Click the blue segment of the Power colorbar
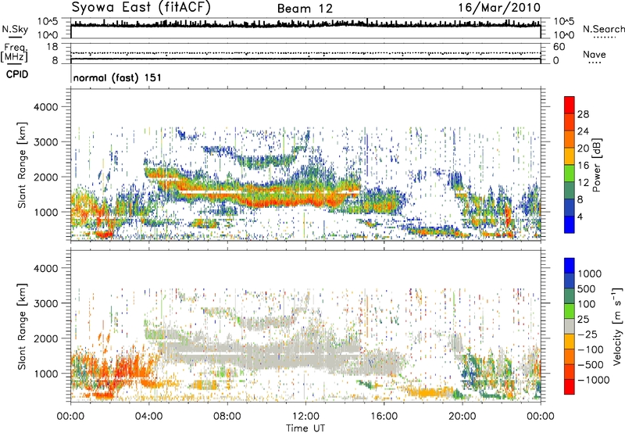 point(570,224)
